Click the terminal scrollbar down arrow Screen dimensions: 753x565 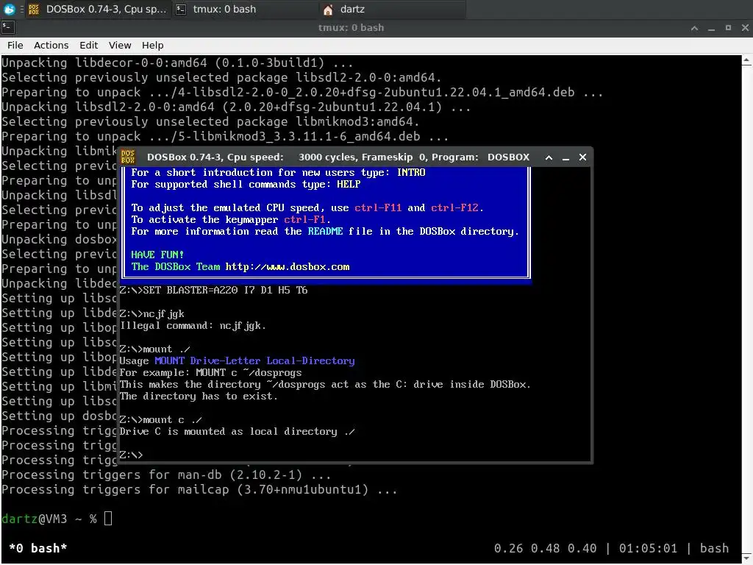(x=747, y=558)
